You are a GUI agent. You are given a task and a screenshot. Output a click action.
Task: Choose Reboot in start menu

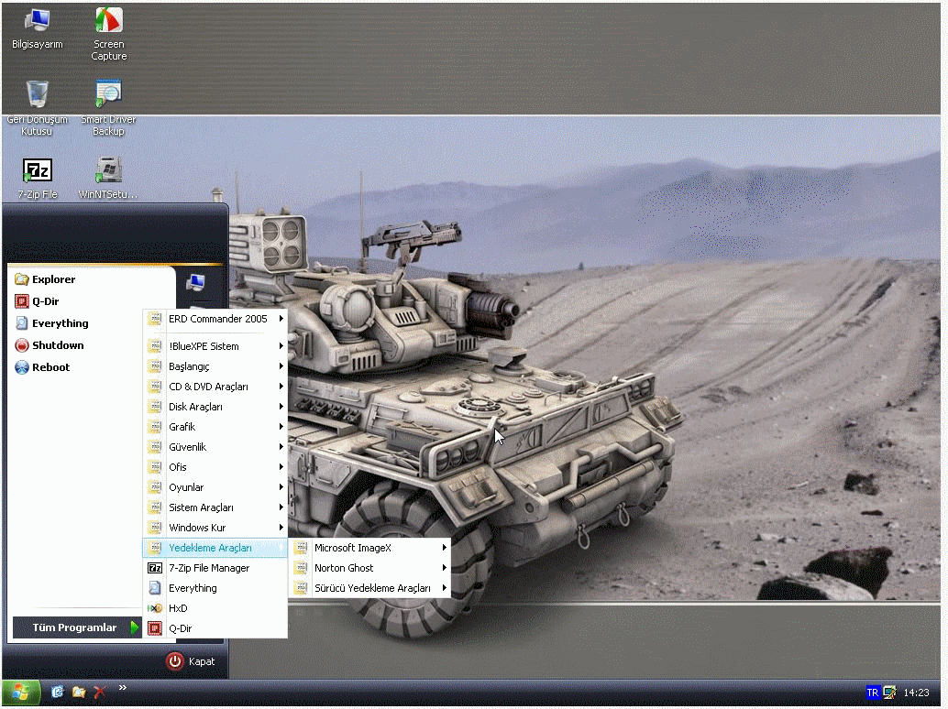[x=43, y=367]
